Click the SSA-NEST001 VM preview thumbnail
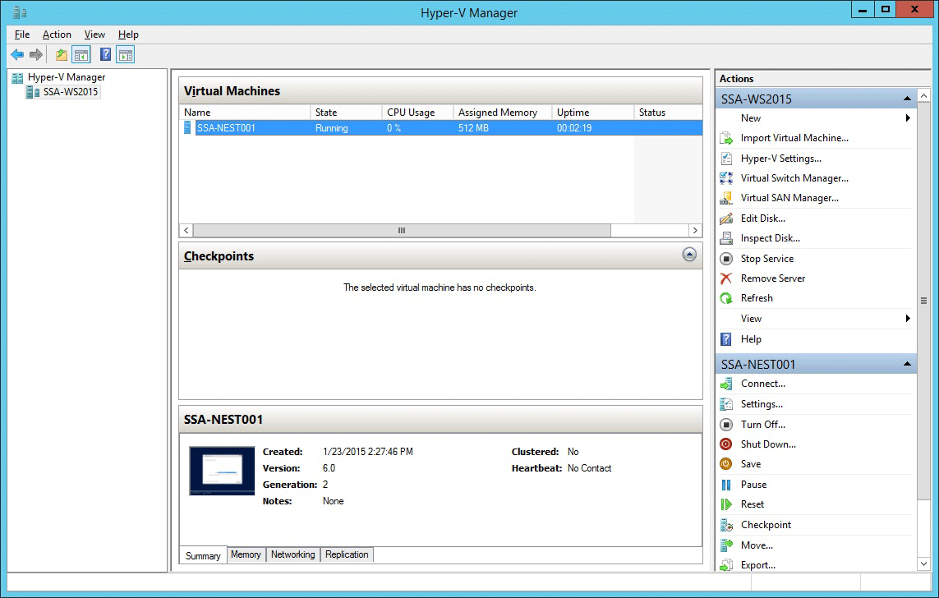 pyautogui.click(x=222, y=471)
